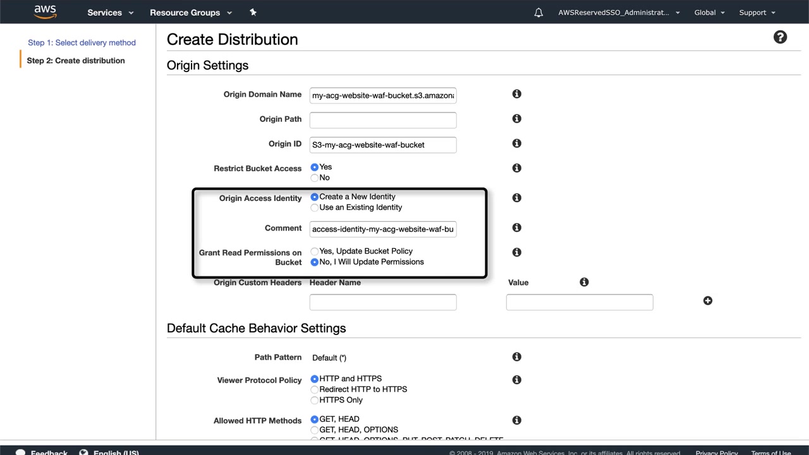Open the AWSReservedSSO account menu
The width and height of the screenshot is (809, 455).
619,13
